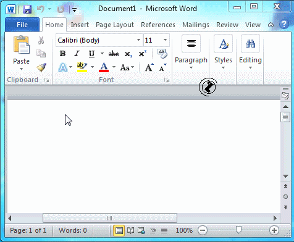
Task: Click the Clear Formatting eraser icon
Action: [162, 54]
